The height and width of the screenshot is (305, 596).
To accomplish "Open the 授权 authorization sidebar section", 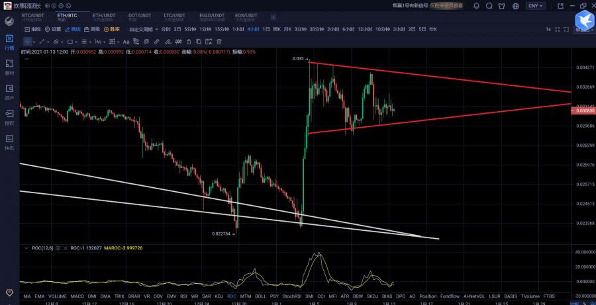I will coord(9,117).
